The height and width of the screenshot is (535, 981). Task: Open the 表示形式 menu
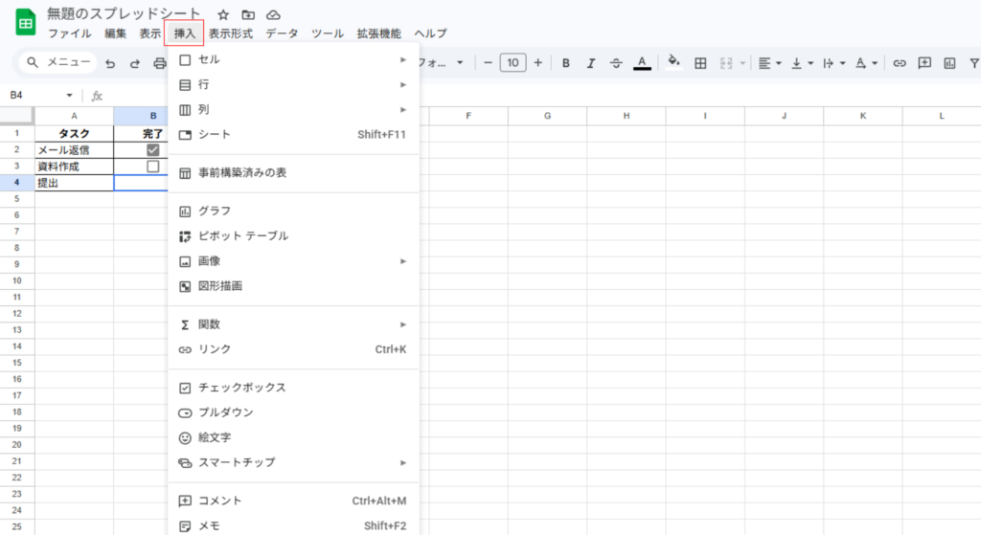pos(231,33)
